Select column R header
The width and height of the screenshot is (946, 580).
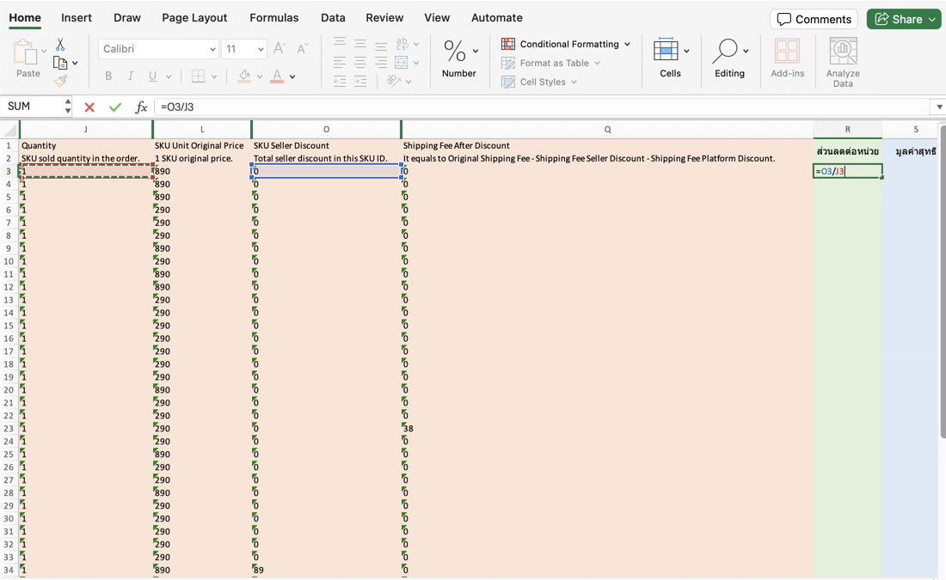point(848,129)
